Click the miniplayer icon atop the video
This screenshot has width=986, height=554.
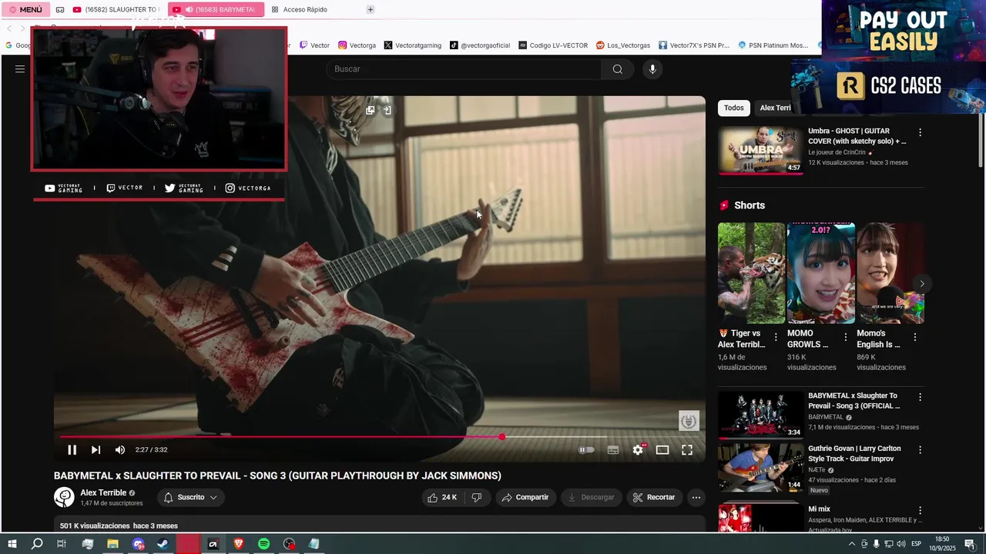371,110
